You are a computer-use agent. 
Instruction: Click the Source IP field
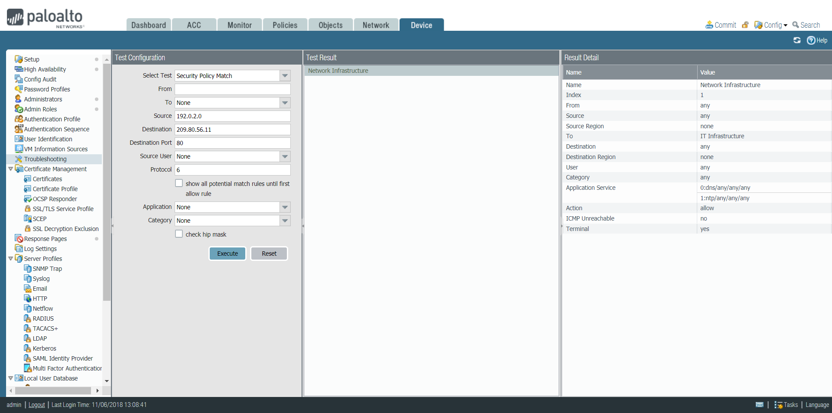pos(233,116)
